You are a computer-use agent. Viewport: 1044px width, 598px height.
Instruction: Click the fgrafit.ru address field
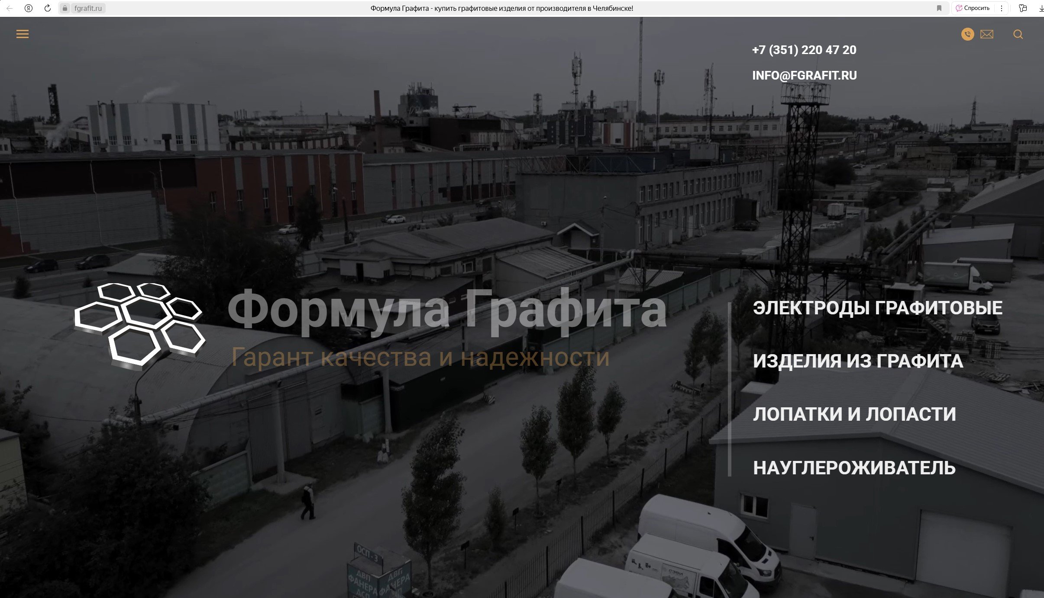pos(88,8)
